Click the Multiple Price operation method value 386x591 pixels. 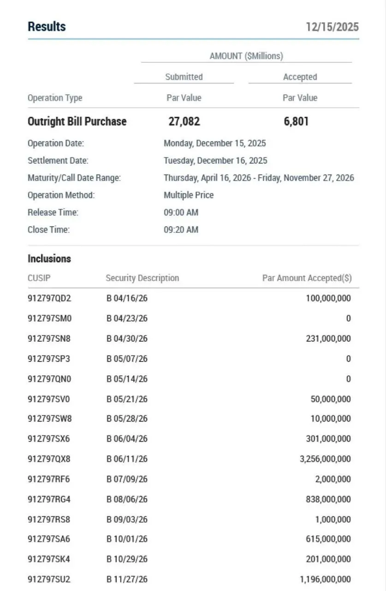tap(189, 195)
